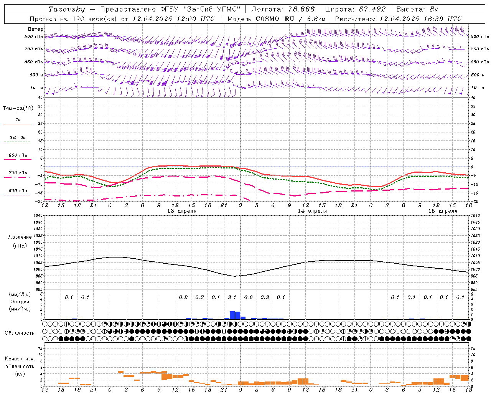Click "Предоставлено ФГБУ "ЗапСиб УГМС"" text

tap(170, 9)
